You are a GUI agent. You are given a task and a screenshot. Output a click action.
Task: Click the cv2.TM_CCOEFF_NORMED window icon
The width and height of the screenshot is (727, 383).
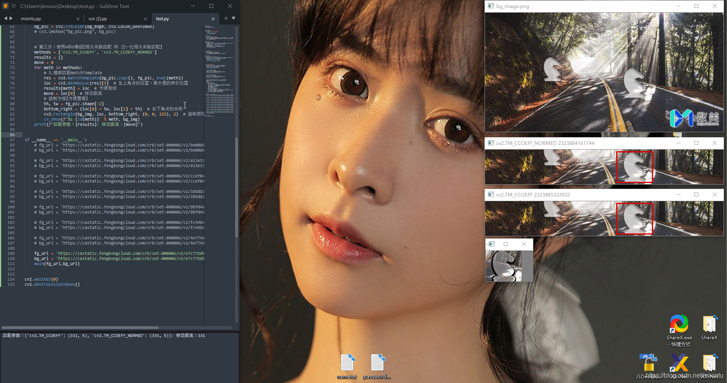point(491,143)
